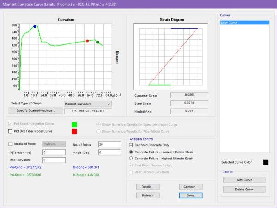Uncheck Confined Concrete Only option

(131, 145)
